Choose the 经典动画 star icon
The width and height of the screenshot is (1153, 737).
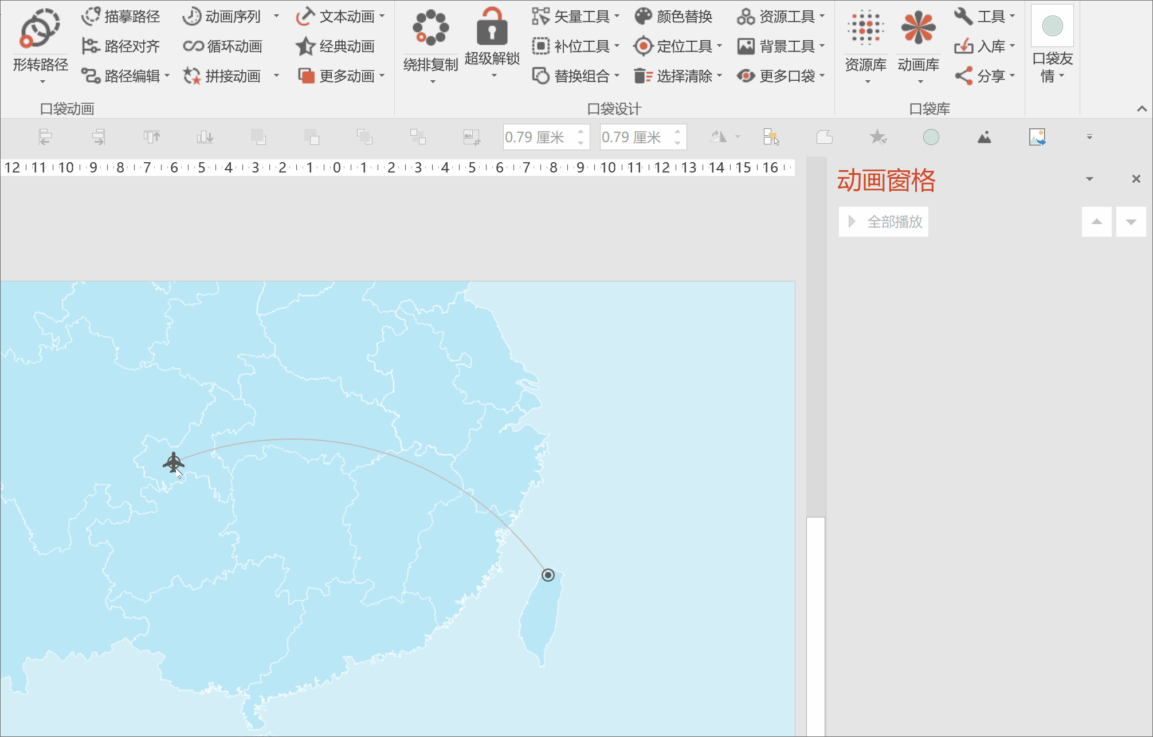[x=305, y=46]
